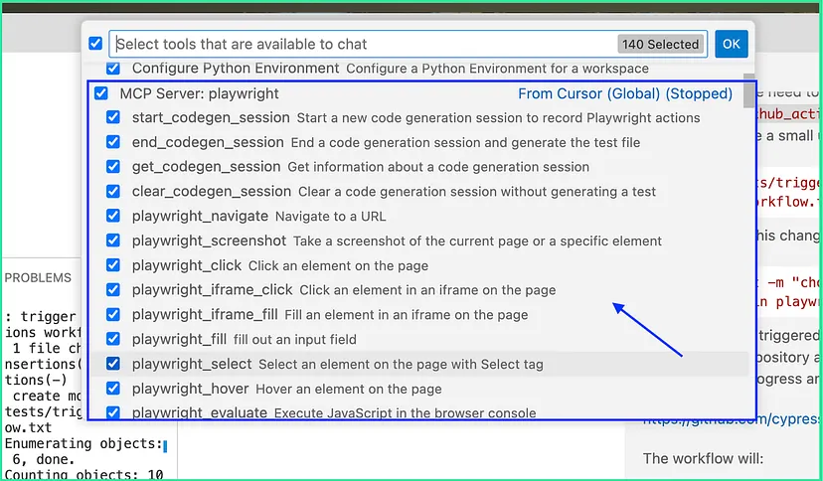This screenshot has width=823, height=481.
Task: Uncheck playwright_fill tool checkbox
Action: [113, 339]
